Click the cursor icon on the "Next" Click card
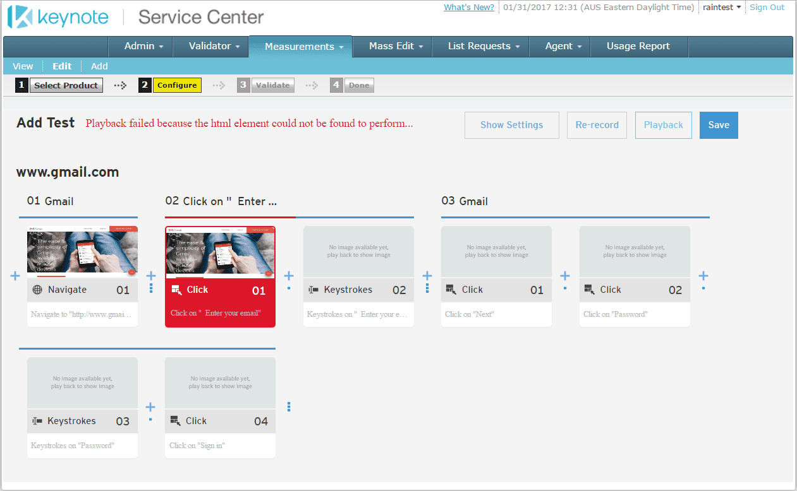Screen dimensions: 797x491 [x=451, y=290]
